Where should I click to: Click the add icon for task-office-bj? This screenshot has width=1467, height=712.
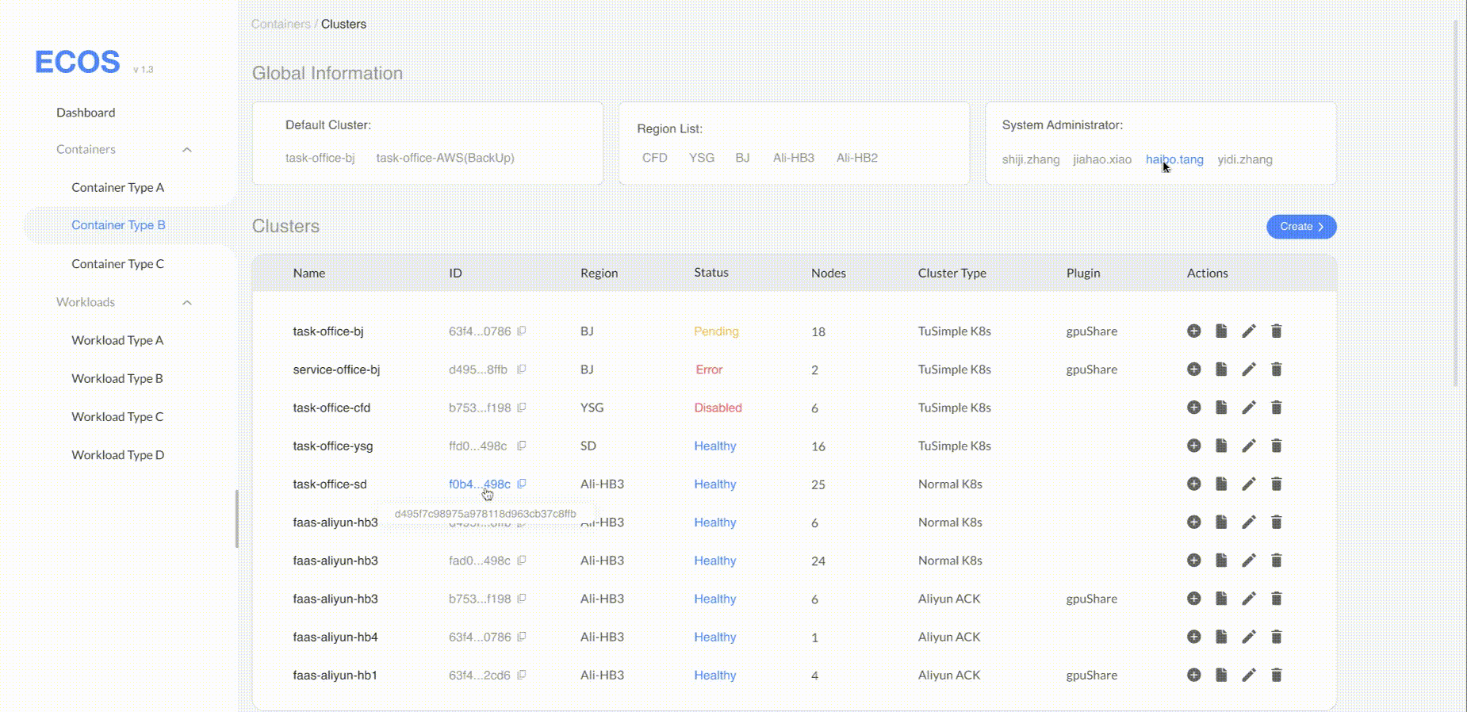point(1193,331)
